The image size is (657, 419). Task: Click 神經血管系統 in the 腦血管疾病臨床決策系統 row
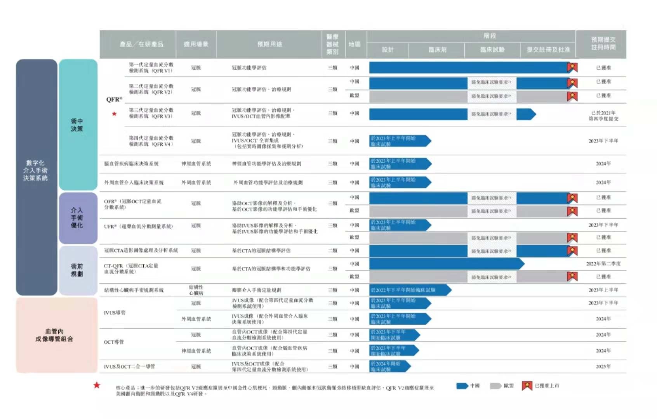[196, 164]
